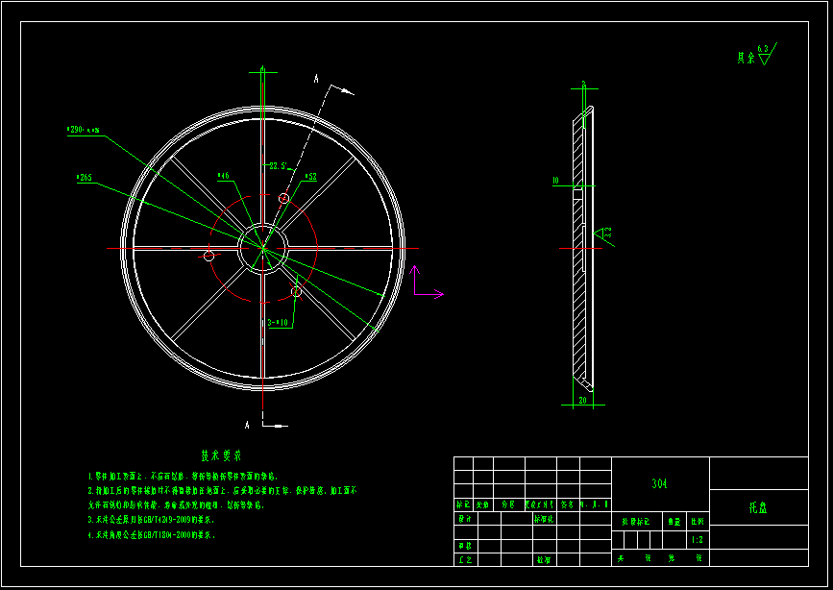Click the 标记 mark header cell
Viewport: 833px width, 590px height.
(x=463, y=504)
